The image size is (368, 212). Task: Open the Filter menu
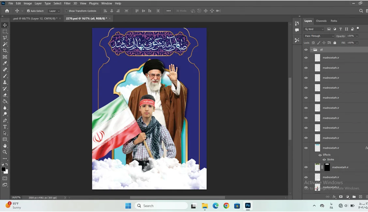pyautogui.click(x=67, y=3)
